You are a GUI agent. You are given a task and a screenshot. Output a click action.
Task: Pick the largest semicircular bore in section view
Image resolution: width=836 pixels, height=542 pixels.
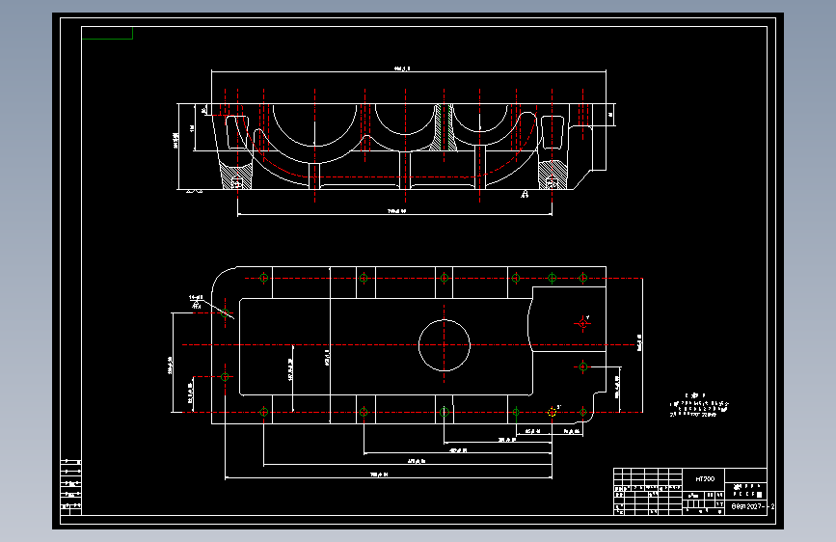coord(314,125)
